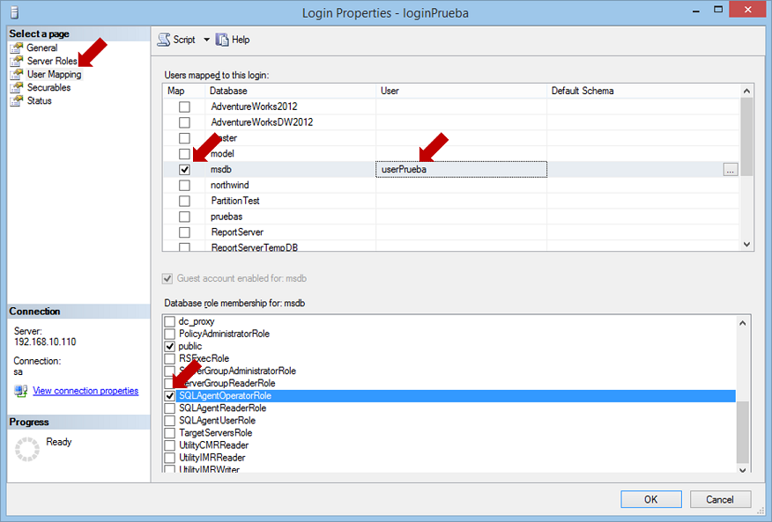Dismiss the dialog with Cancel
Screen dimensions: 772x522
[720, 498]
